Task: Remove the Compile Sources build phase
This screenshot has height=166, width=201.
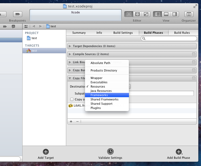Action: click(x=194, y=54)
